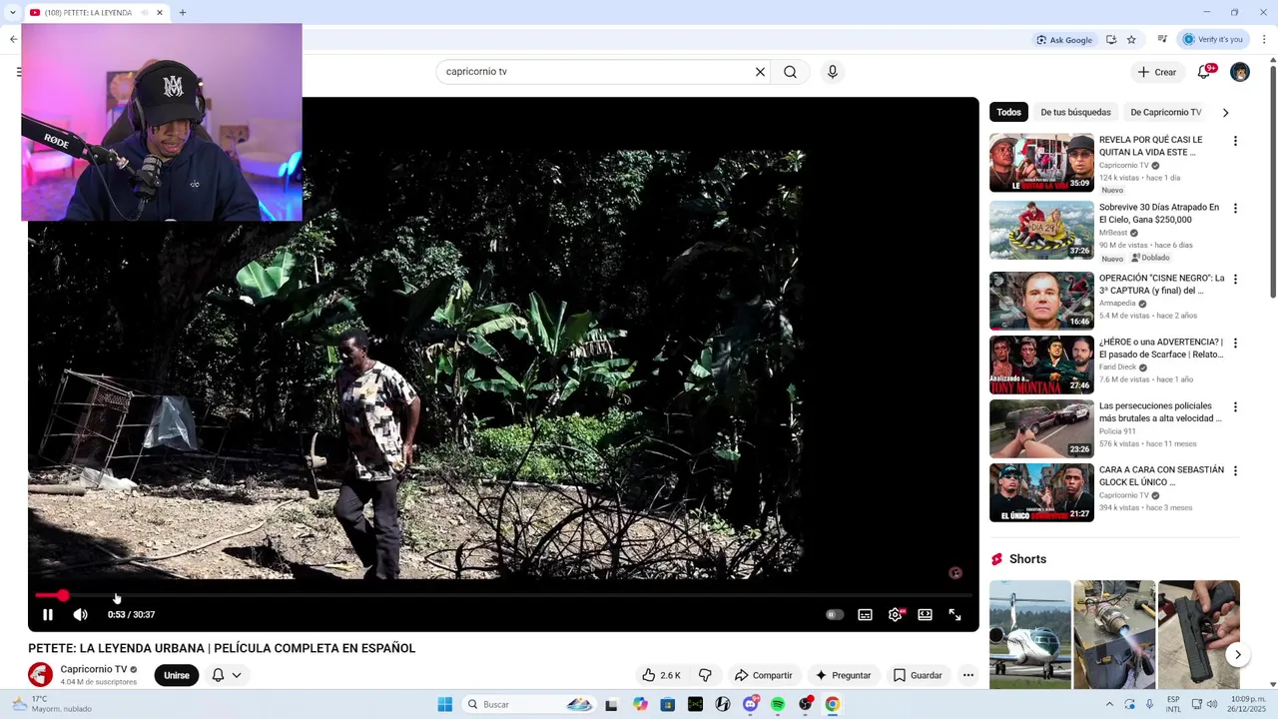Open options for 'Sobrevive 30 Días Atrapado' video
The height and width of the screenshot is (719, 1278).
[1235, 209]
